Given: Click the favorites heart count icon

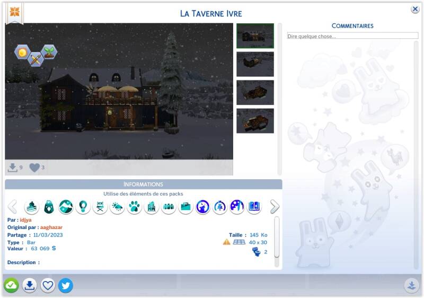Looking at the screenshot, I should point(34,168).
